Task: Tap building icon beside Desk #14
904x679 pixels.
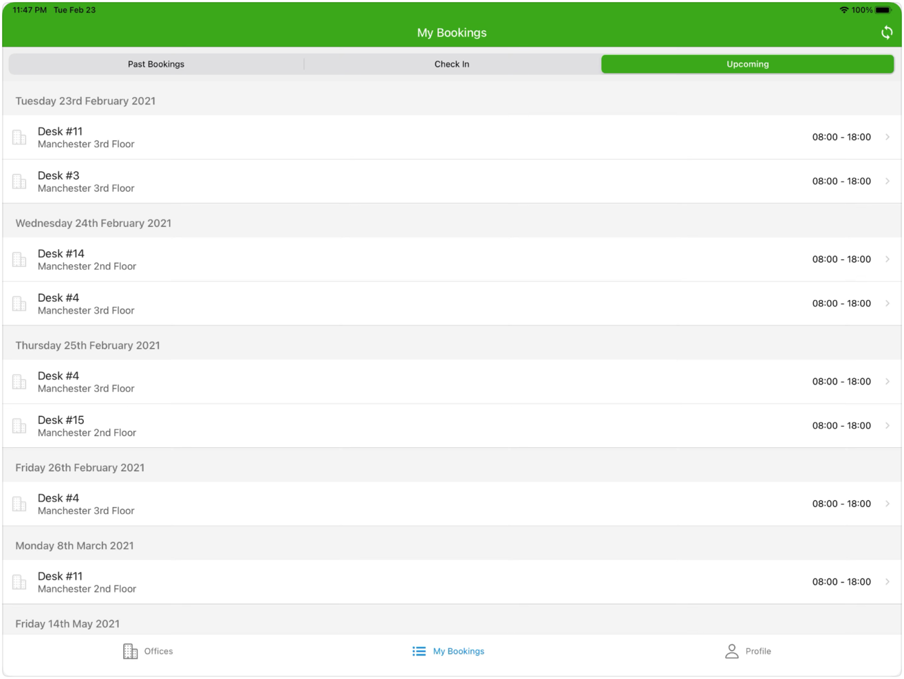Action: 19,259
